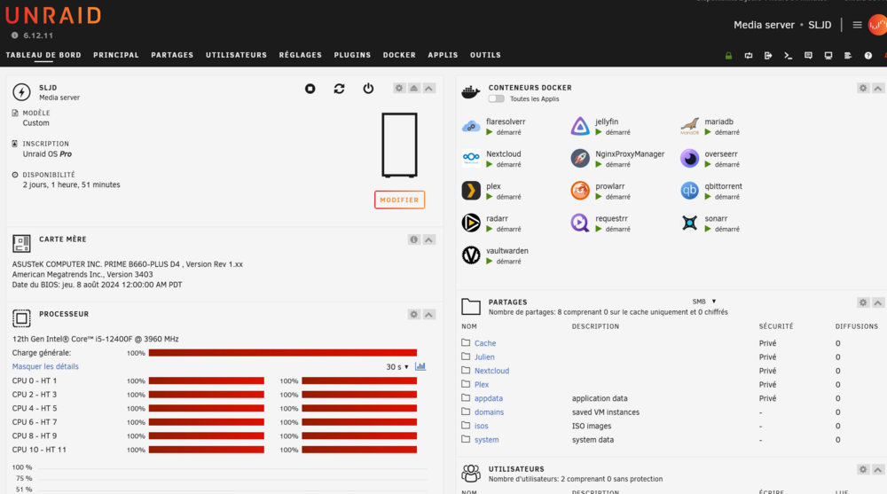This screenshot has height=494, width=887.
Task: Open the requestrr container icon
Action: pos(580,223)
